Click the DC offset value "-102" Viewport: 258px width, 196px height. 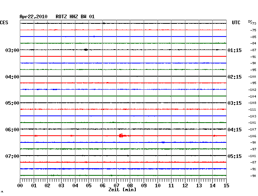(252, 90)
